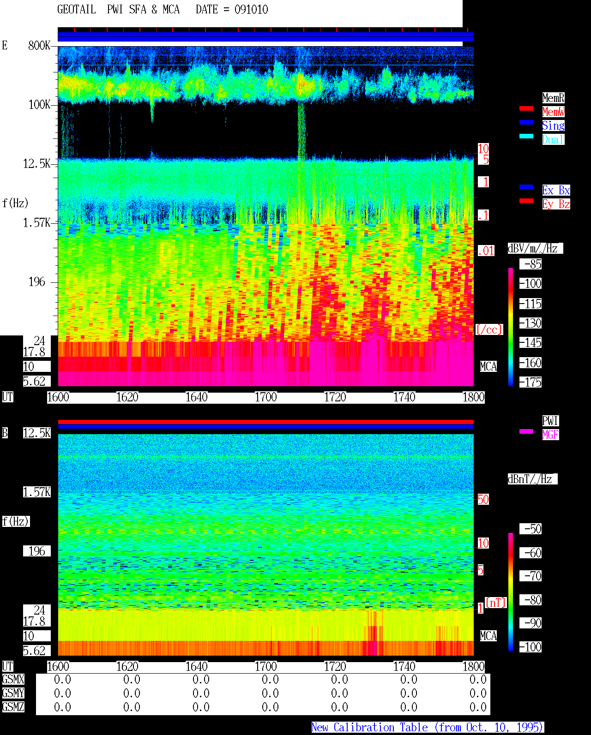Click the B panel MCA label

click(488, 636)
